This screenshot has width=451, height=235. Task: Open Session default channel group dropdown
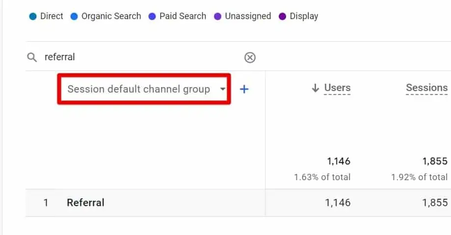coord(144,89)
